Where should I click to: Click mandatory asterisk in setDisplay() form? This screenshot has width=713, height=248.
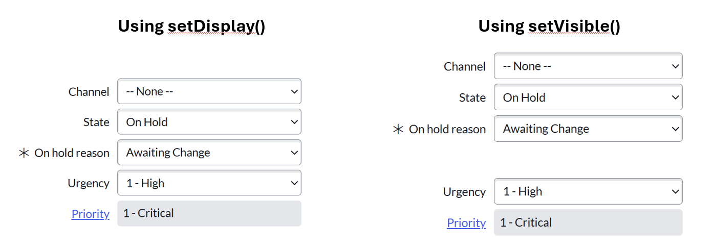[x=24, y=153]
